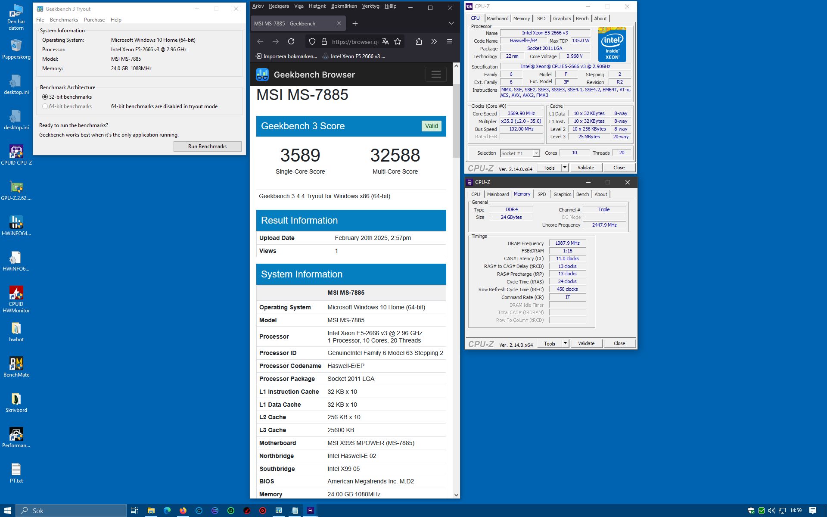Open the list all tabs chevron in Firefox
This screenshot has height=517, width=827.
click(x=451, y=23)
